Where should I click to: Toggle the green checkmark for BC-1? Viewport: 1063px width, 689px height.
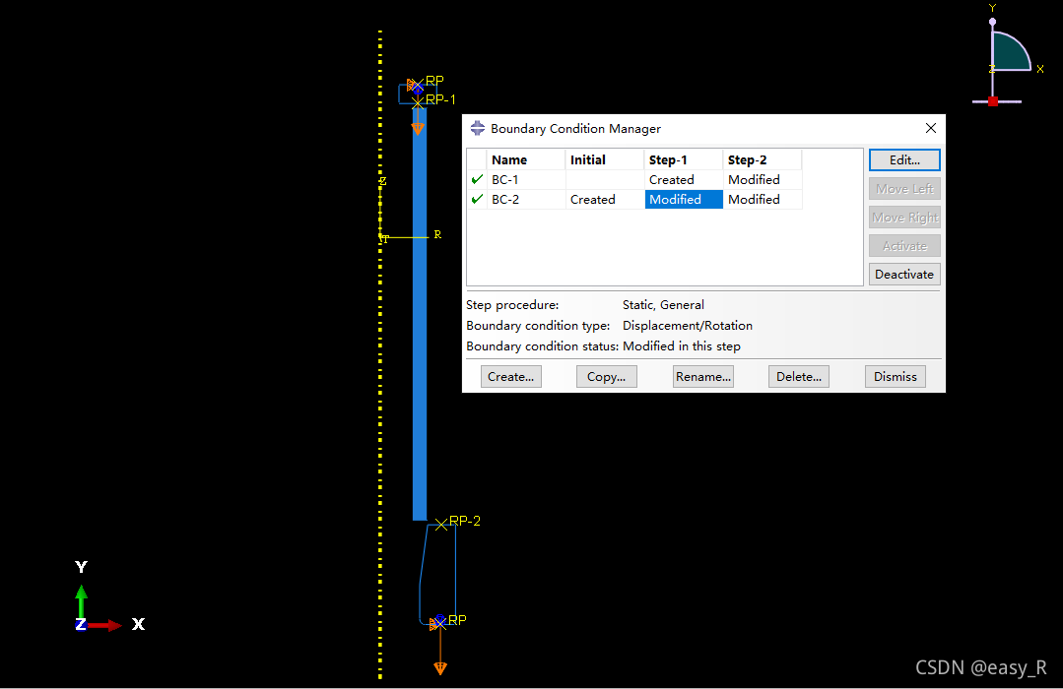477,180
